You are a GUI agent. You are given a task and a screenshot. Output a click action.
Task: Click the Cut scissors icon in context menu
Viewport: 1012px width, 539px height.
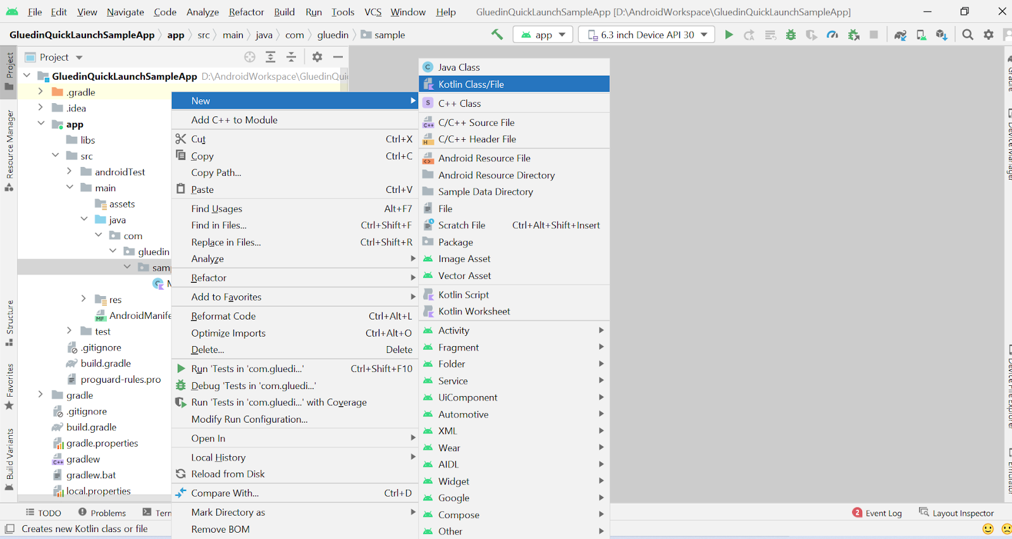181,139
